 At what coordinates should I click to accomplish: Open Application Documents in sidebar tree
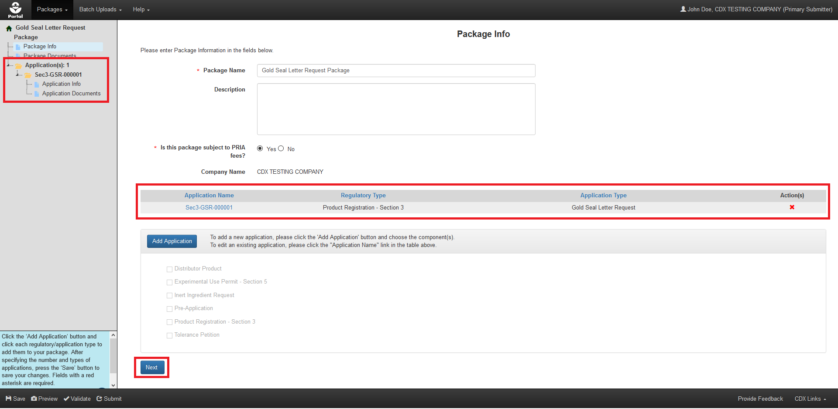click(x=71, y=94)
